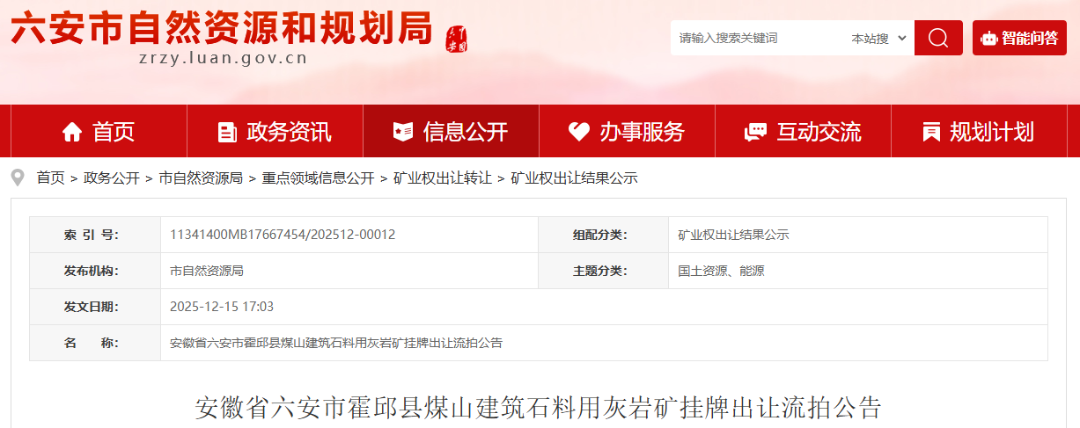The image size is (1080, 428).
Task: Go to 矿业权出让转让 breadcrumb link
Action: [443, 178]
